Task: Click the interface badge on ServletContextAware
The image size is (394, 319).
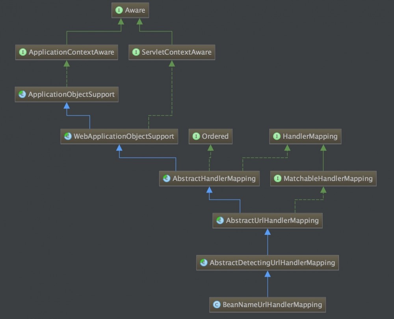Action: pos(136,52)
